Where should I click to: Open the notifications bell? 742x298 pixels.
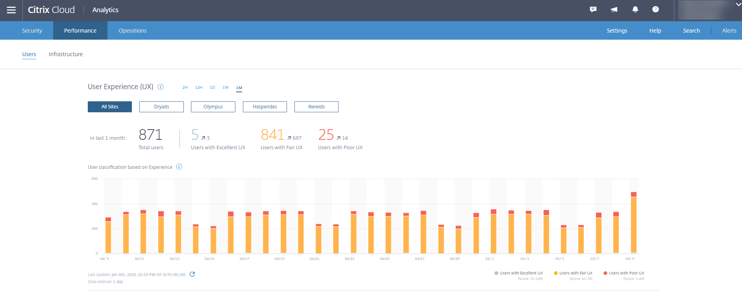[635, 9]
